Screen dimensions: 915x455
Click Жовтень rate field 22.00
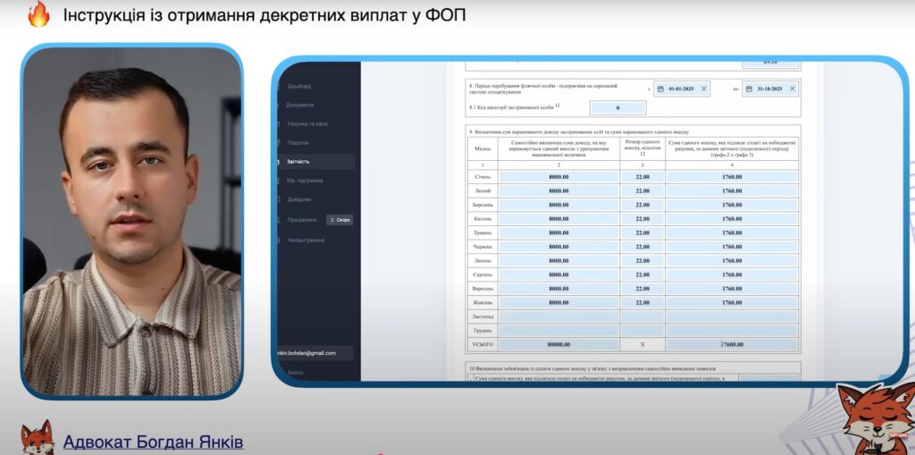click(x=642, y=302)
